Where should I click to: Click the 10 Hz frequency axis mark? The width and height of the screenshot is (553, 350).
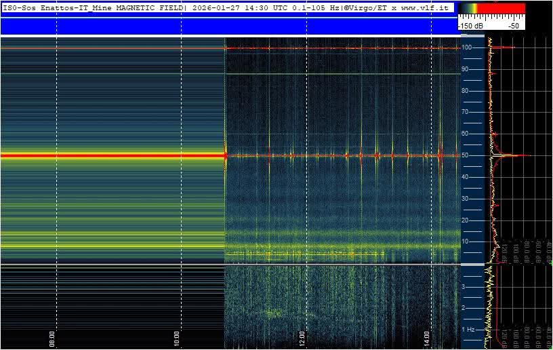(x=466, y=241)
